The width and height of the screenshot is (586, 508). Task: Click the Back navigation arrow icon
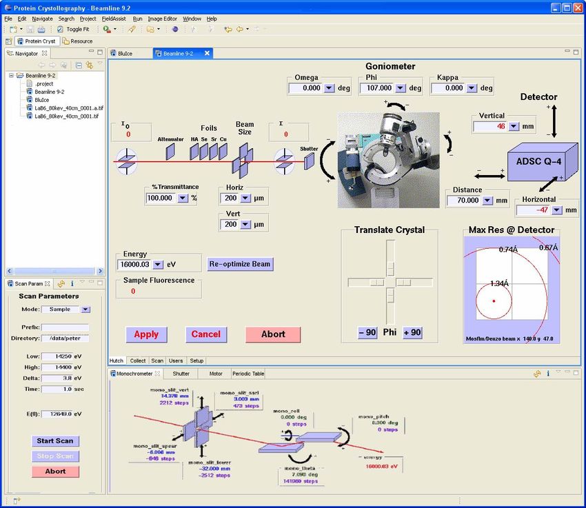[x=240, y=29]
